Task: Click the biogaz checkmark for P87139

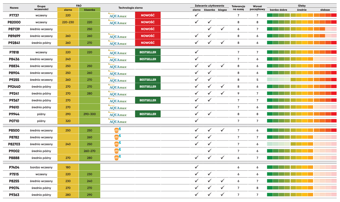Action: click(222, 29)
